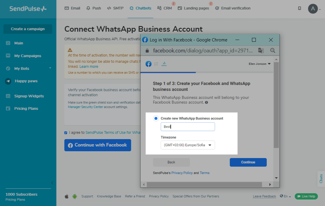Click the lock icon in popup address bar
Viewport: 325px width, 206px height.
point(147,51)
